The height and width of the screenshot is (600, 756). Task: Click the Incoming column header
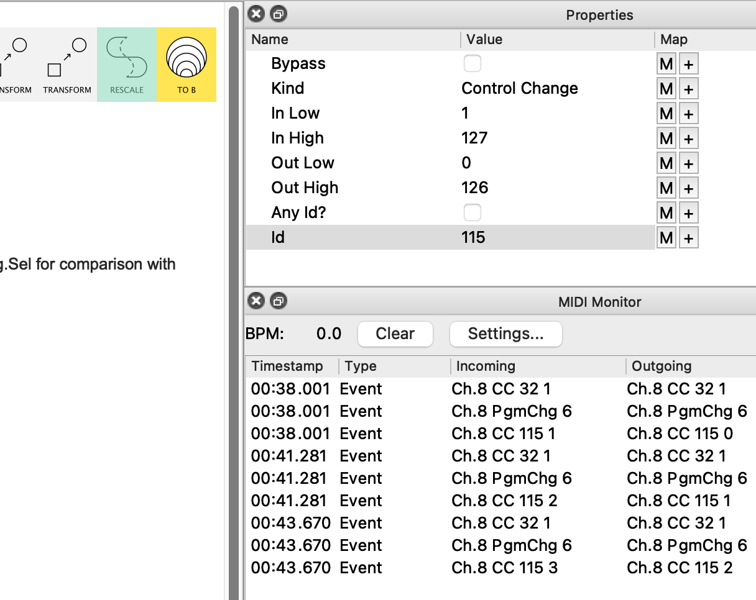point(486,366)
